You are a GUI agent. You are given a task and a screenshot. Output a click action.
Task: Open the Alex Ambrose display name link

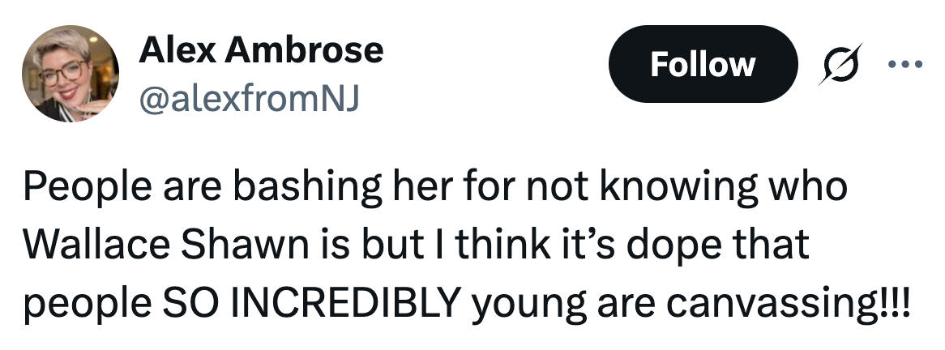point(261,51)
